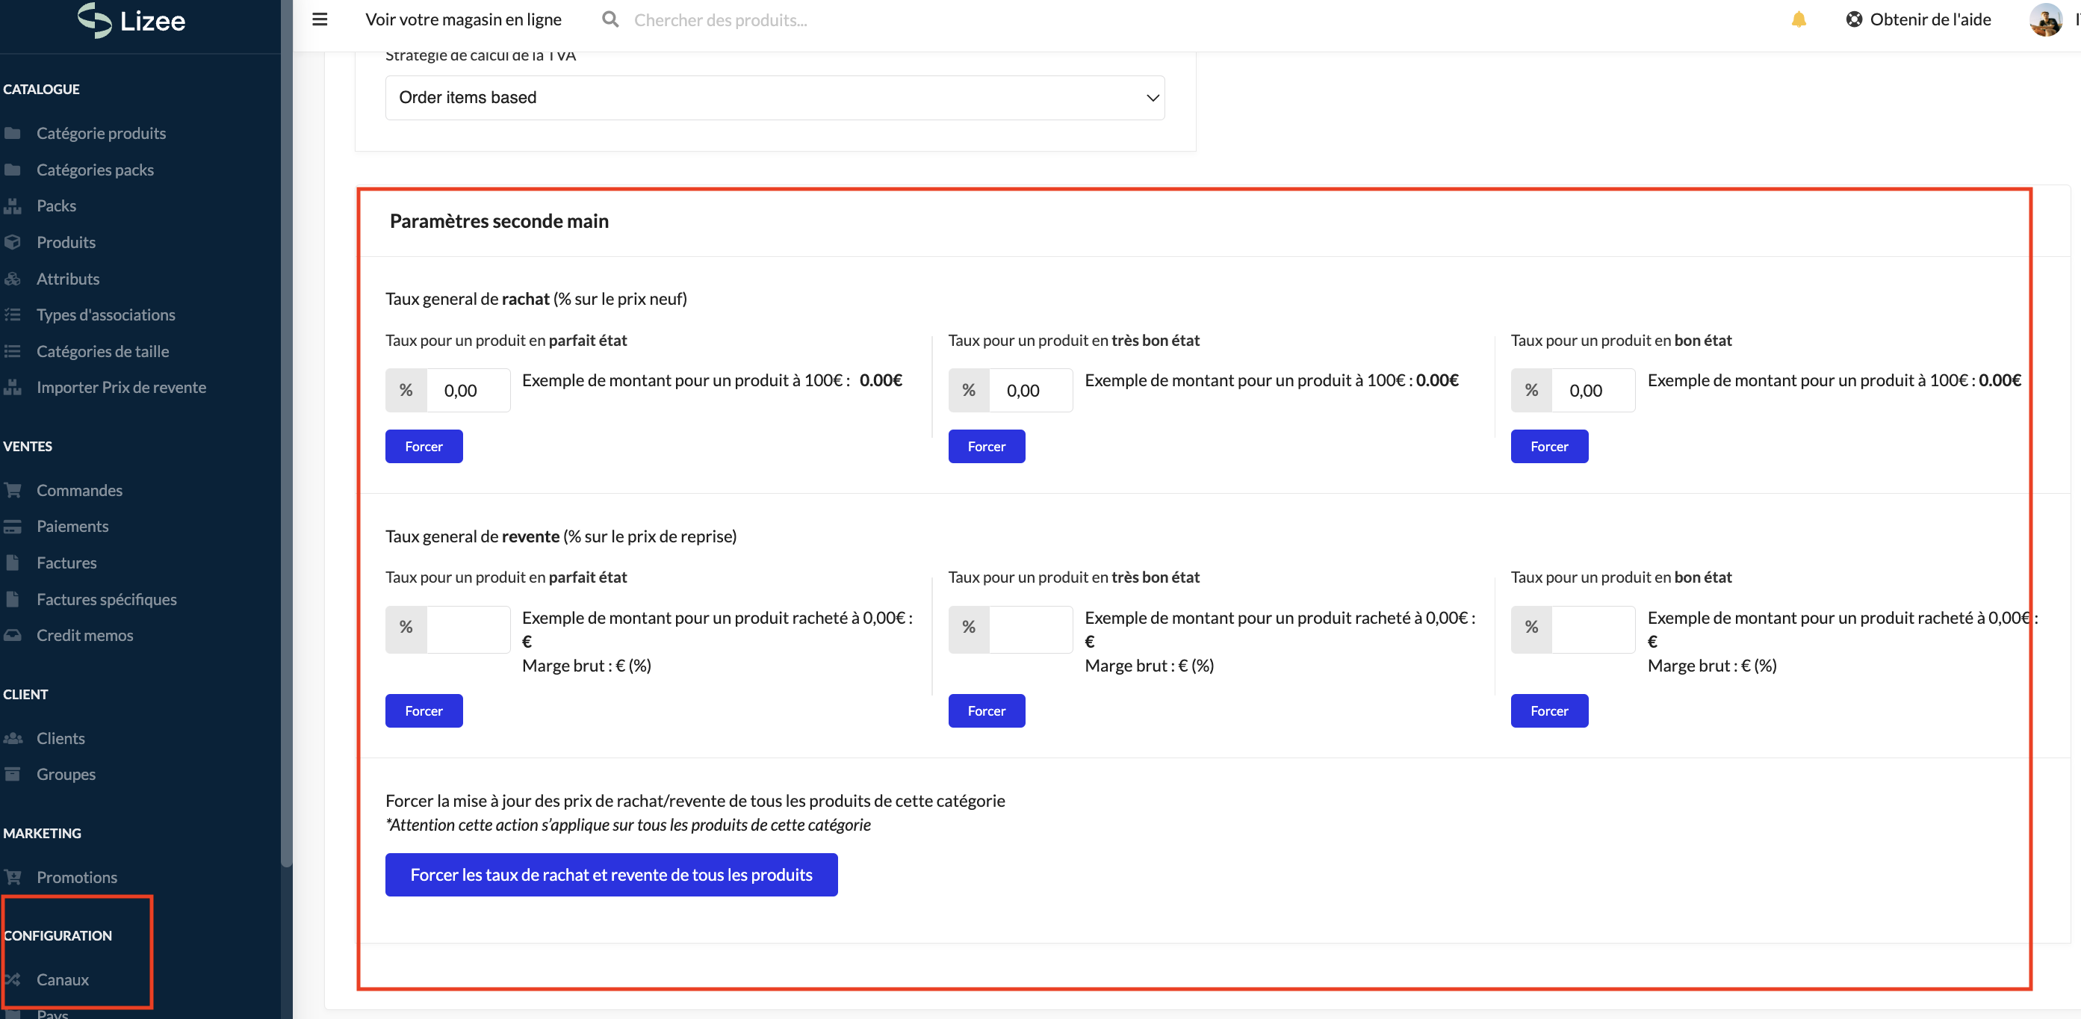Click the Clients group icon
Screen dimensions: 2081x1019
13,739
